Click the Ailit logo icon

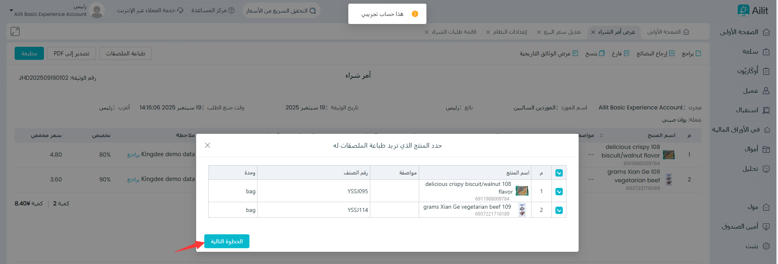click(743, 11)
